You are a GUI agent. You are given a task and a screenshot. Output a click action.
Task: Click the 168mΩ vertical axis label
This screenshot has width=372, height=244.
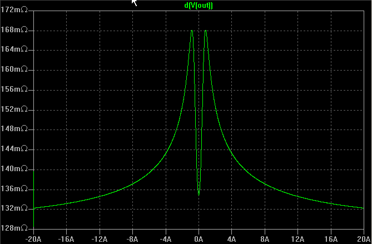tap(14, 30)
